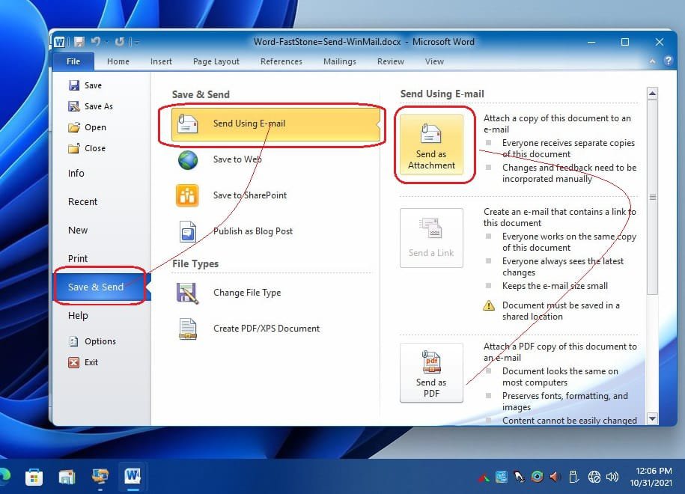Click the Send as Attachment button
This screenshot has height=494, width=685.
tap(431, 144)
